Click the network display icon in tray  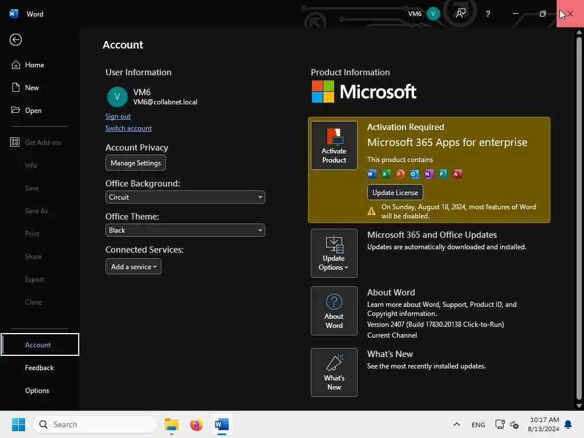[x=500, y=424]
